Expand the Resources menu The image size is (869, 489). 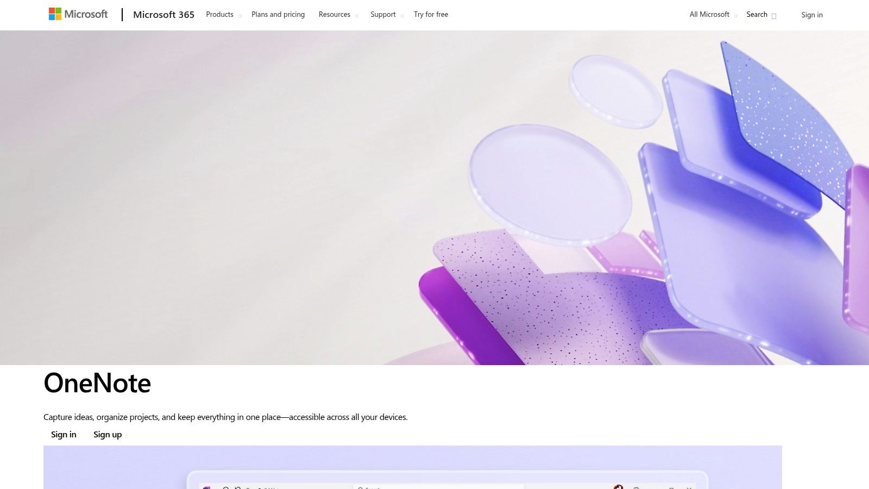click(335, 14)
